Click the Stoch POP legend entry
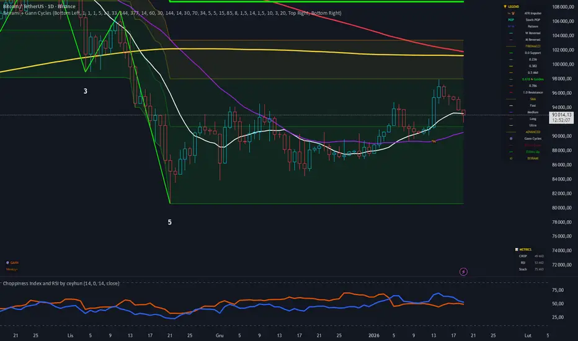Viewport: 578px width, 341px height. pyautogui.click(x=533, y=20)
